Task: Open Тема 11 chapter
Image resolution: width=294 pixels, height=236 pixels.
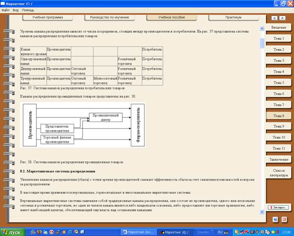Action: tap(278, 149)
